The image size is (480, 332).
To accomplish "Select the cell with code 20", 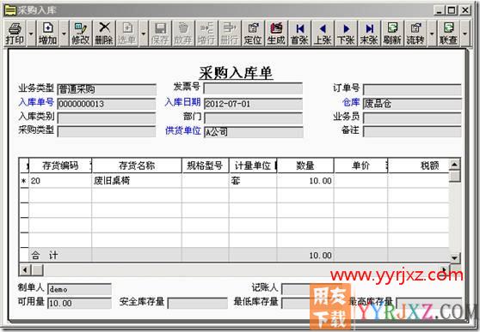I will (60, 181).
